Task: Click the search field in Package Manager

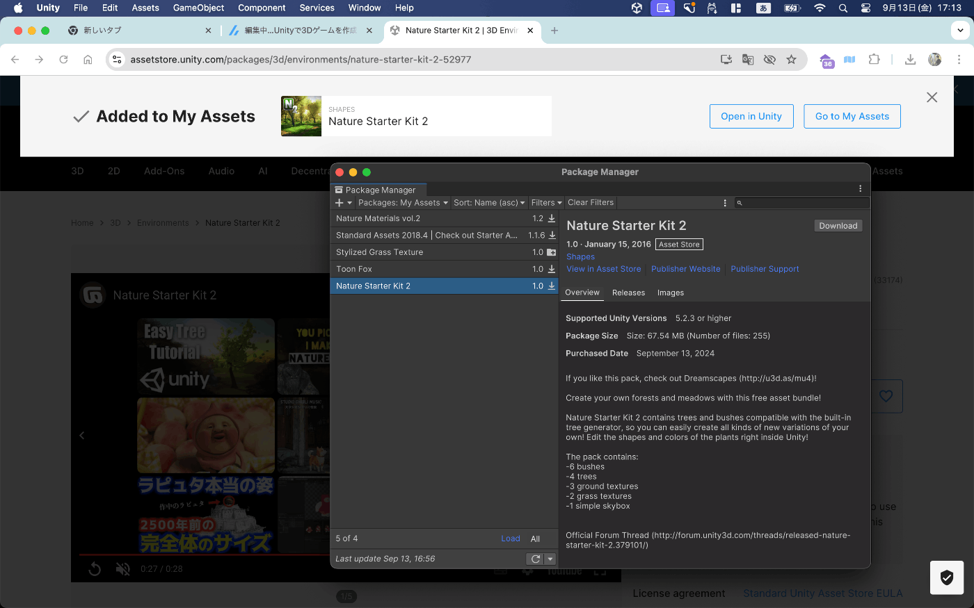Action: point(802,203)
